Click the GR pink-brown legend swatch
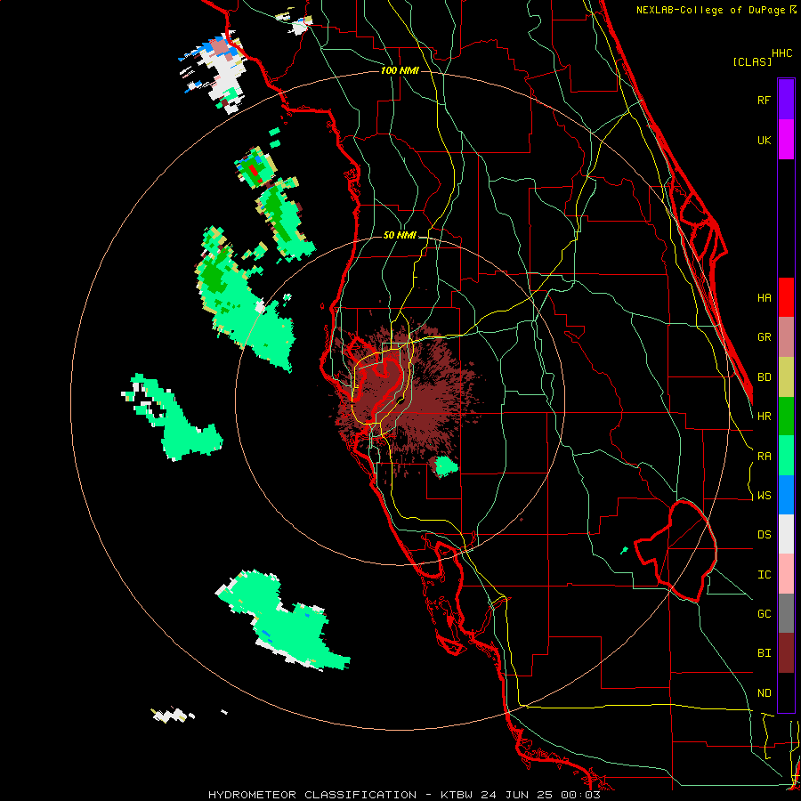 [x=786, y=337]
